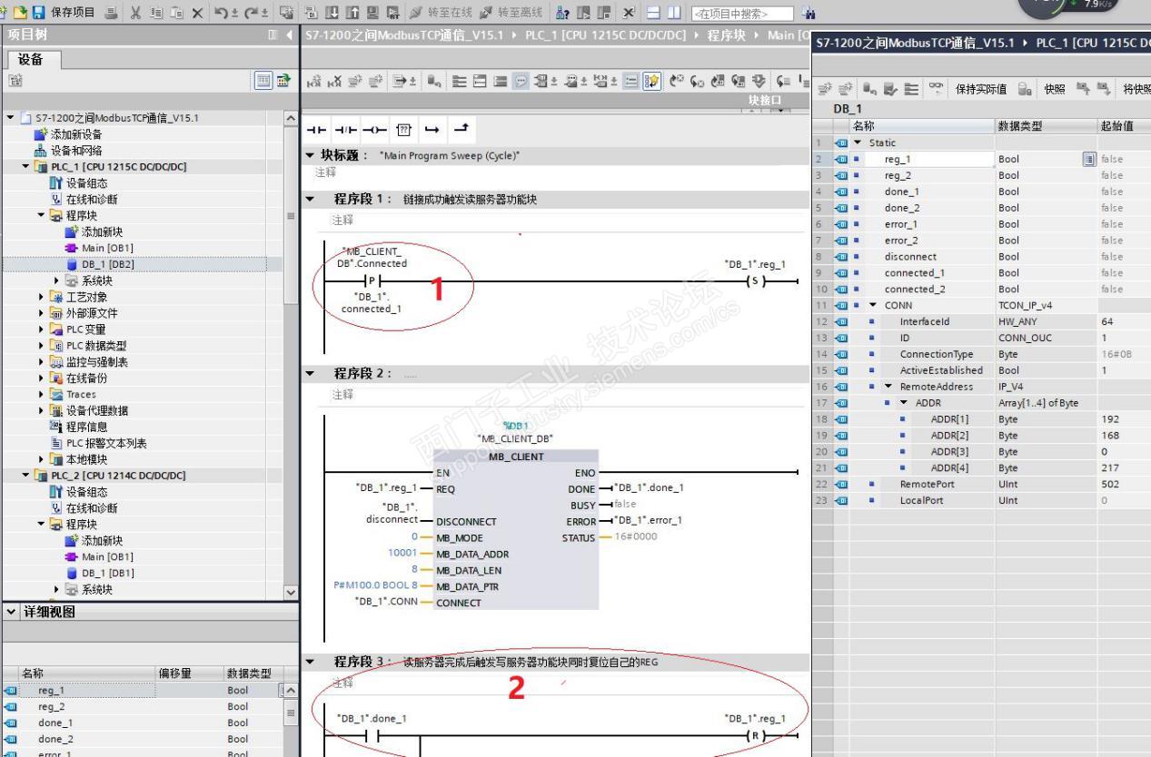Open project via folder icon in top toolbar
Image resolution: width=1151 pixels, height=757 pixels.
click(20, 12)
